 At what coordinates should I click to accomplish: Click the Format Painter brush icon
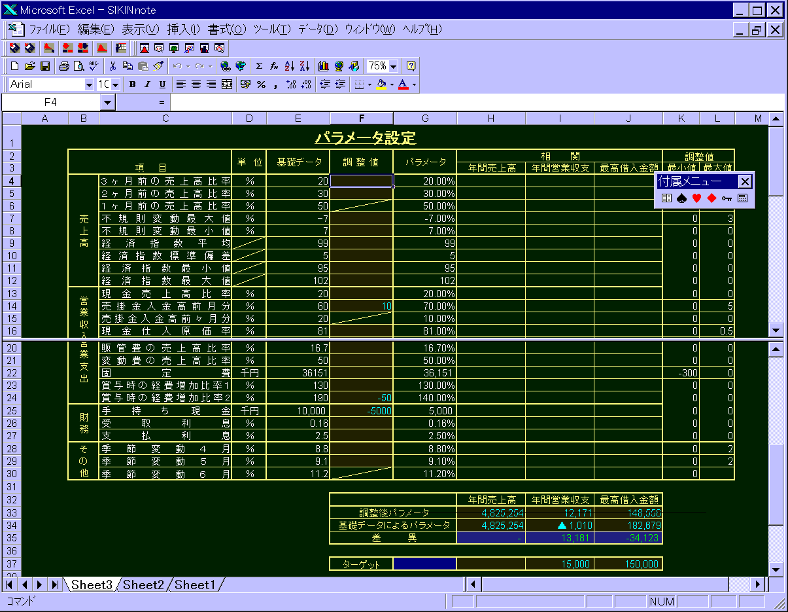(x=158, y=66)
